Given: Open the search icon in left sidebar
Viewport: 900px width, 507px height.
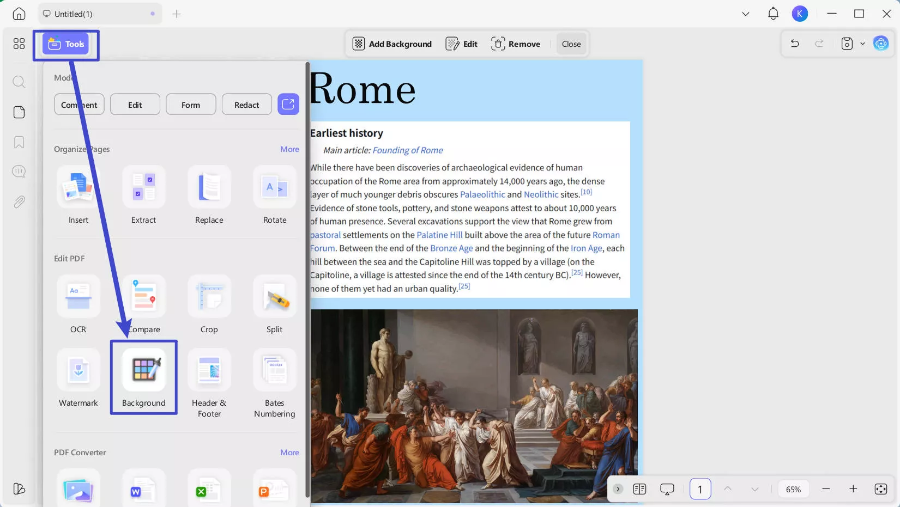Looking at the screenshot, I should [19, 82].
